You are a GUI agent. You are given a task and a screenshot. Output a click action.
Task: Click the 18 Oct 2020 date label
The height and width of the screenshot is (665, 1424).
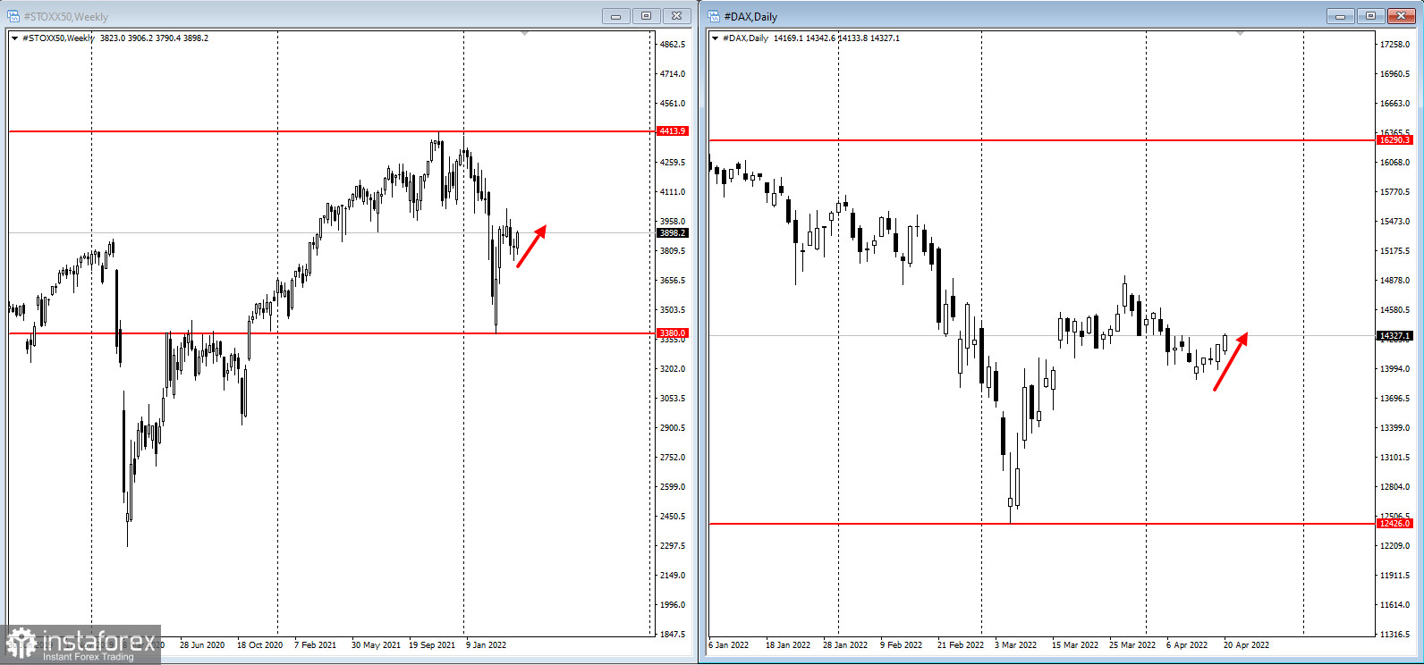coord(259,645)
